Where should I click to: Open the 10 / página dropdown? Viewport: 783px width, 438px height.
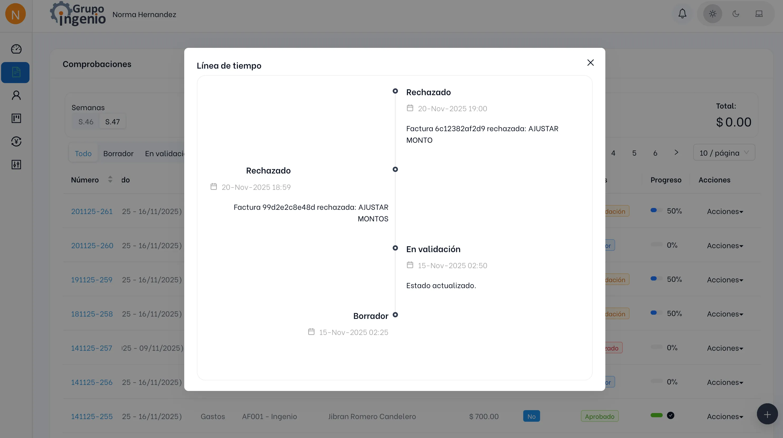point(724,153)
